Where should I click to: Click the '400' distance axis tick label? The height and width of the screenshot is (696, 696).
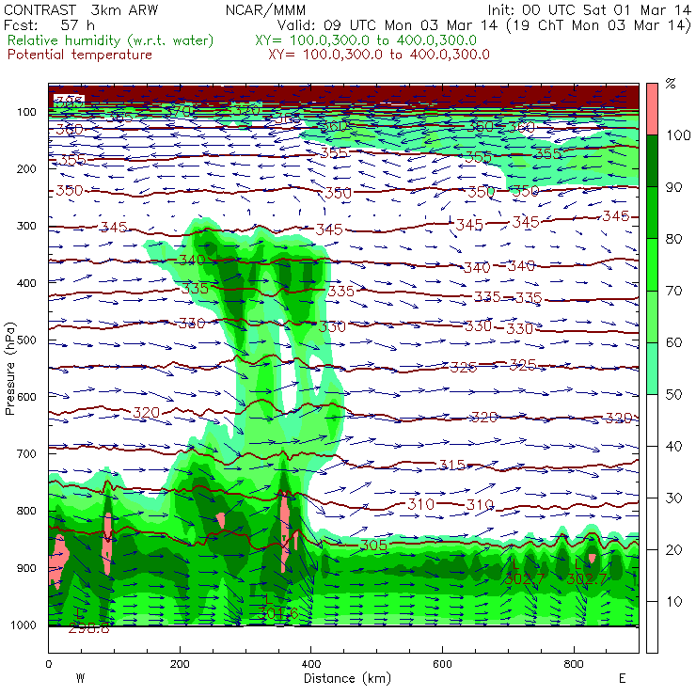pyautogui.click(x=310, y=664)
